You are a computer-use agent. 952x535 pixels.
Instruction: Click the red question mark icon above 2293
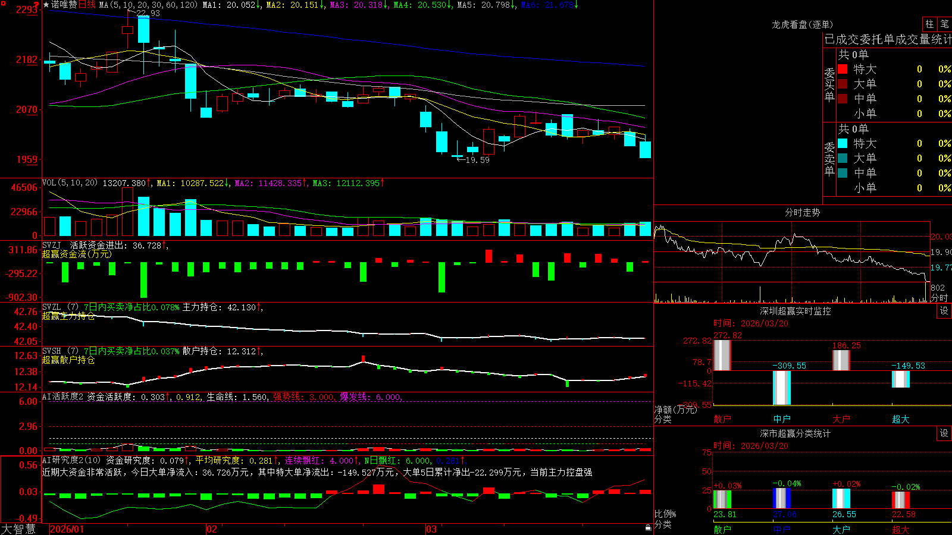click(x=37, y=5)
